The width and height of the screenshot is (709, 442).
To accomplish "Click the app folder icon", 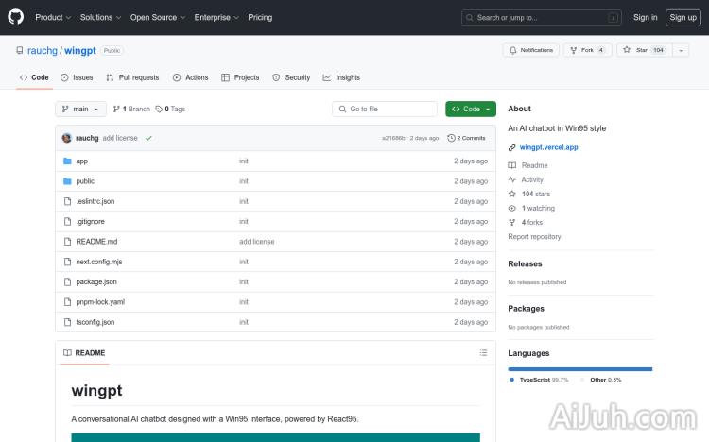I will pos(67,161).
